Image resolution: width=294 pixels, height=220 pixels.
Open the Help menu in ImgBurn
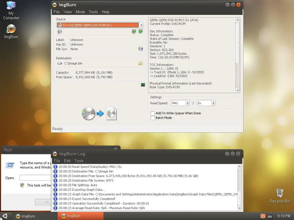pyautogui.click(x=106, y=12)
